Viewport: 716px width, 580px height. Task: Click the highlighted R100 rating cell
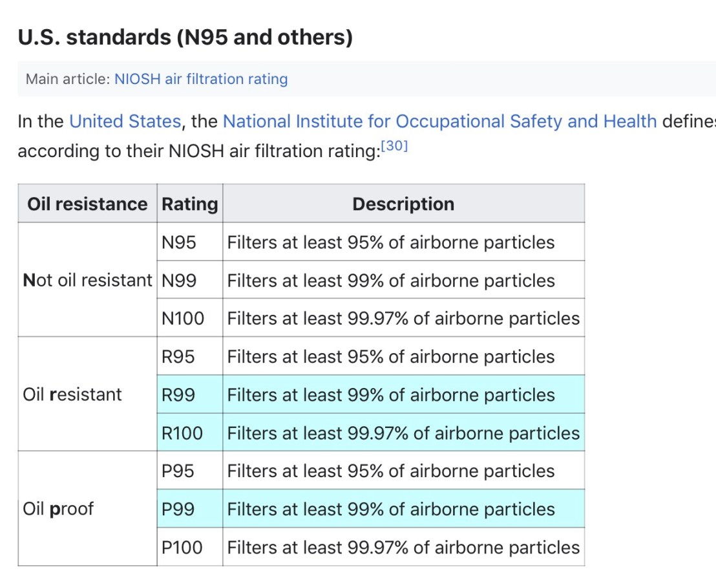coord(182,433)
